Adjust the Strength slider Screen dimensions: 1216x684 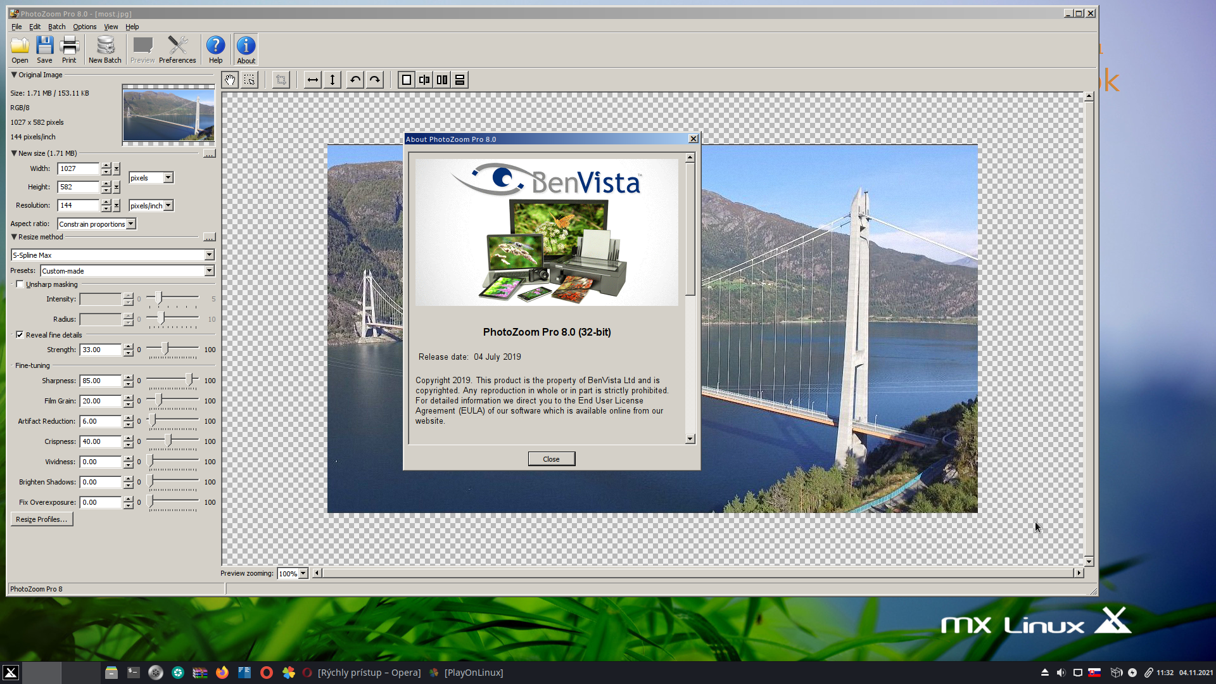pos(165,349)
